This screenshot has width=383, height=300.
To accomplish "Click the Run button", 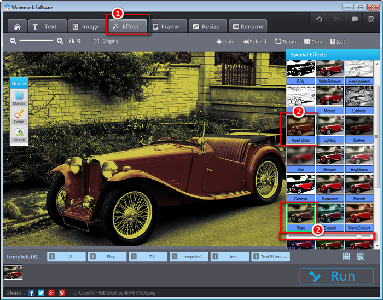I will [336, 276].
